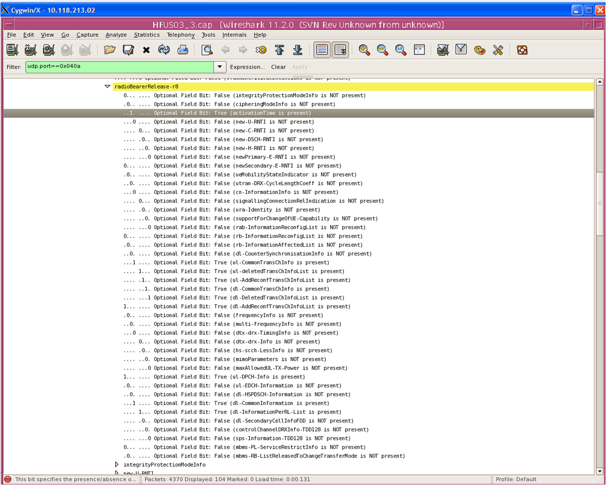Open the View menu
Viewport: 606px width, 485px height.
click(47, 35)
